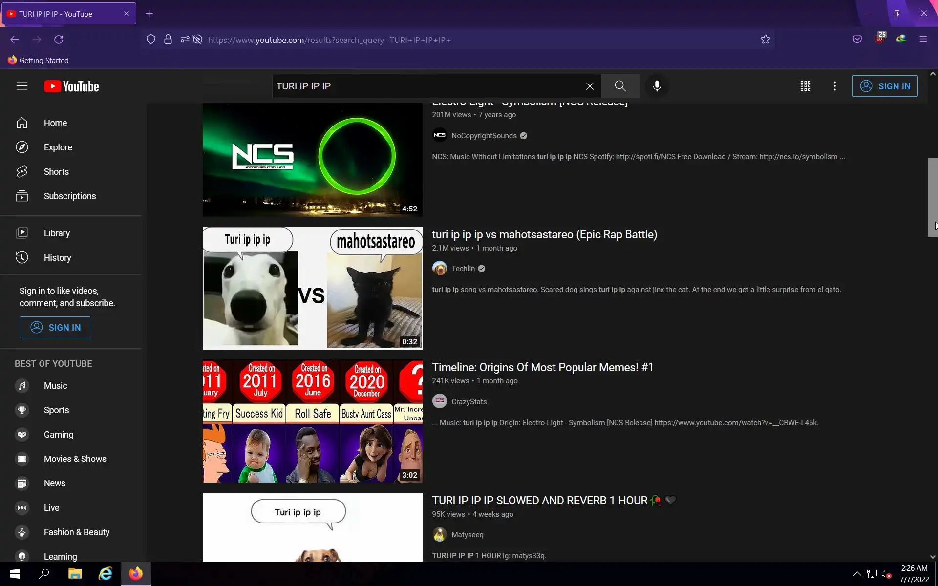938x586 pixels.
Task: Open the Timeline: Origins Of Most Popular Memes title
Action: tap(542, 367)
